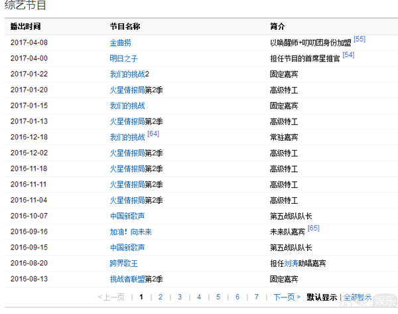Select the text 未来队嘉宾
Screen dimensions: 398x314
tap(287, 232)
